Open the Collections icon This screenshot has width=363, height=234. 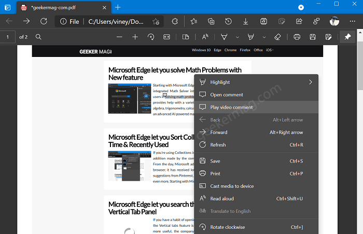click(x=211, y=22)
